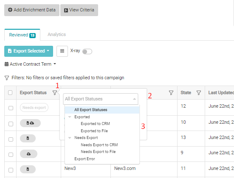
Task: Click the Add Enrichment Data button
Action: (x=32, y=10)
